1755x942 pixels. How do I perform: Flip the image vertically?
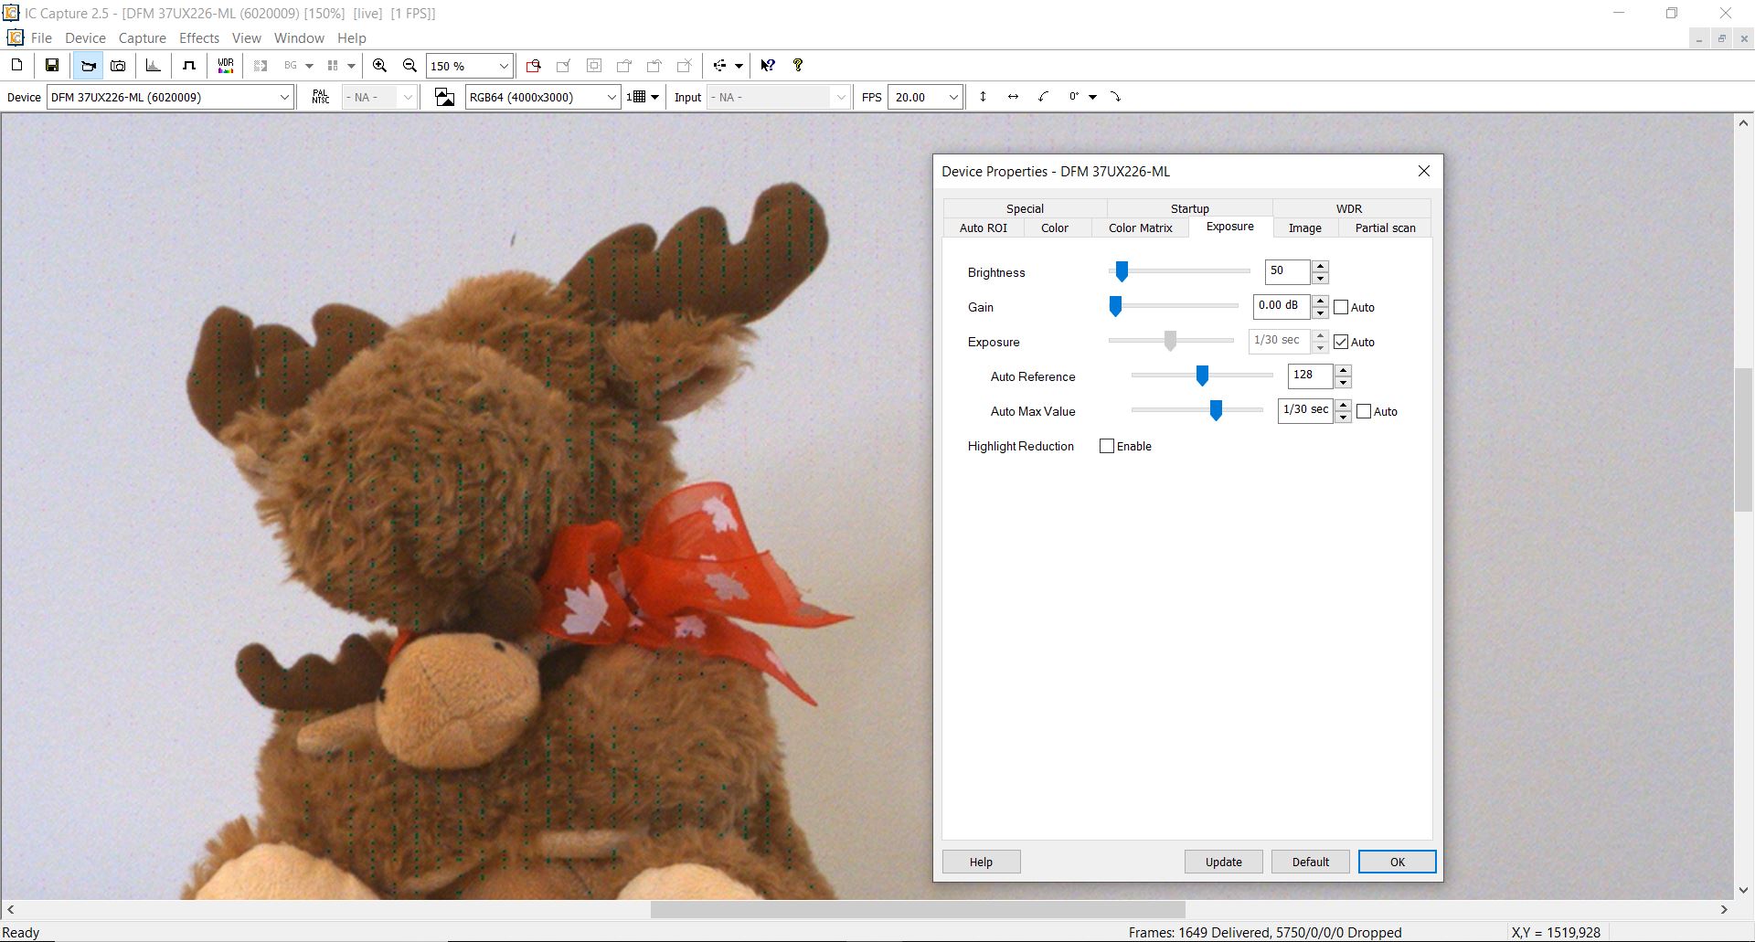984,96
